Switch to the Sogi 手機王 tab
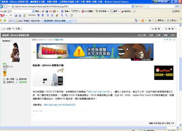Viewport: 182px width, 131px height. [x=29, y=21]
